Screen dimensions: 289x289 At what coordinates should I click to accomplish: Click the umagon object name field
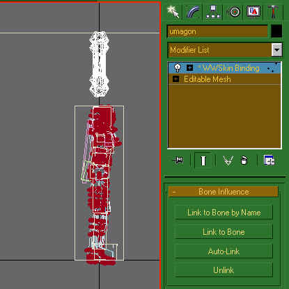pyautogui.click(x=217, y=31)
